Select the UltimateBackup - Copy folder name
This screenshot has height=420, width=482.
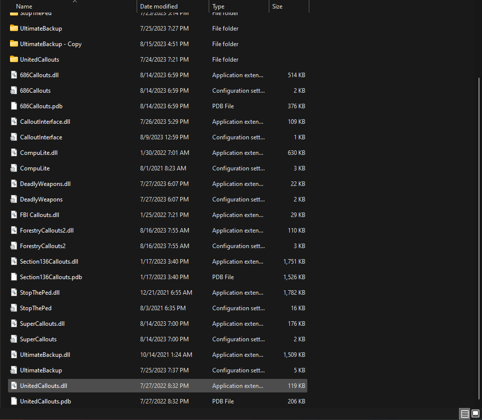[x=51, y=44]
